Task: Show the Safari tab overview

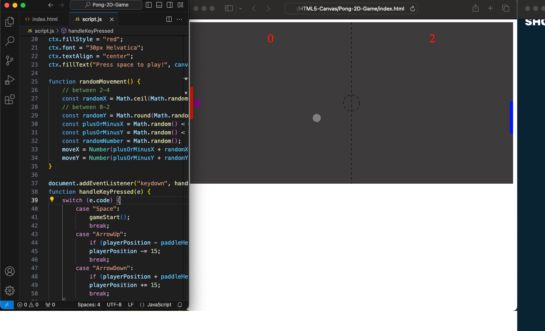Action: click(505, 8)
